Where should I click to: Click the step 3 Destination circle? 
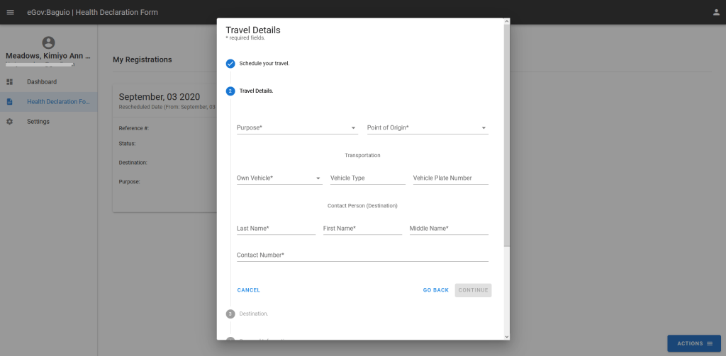(230, 314)
